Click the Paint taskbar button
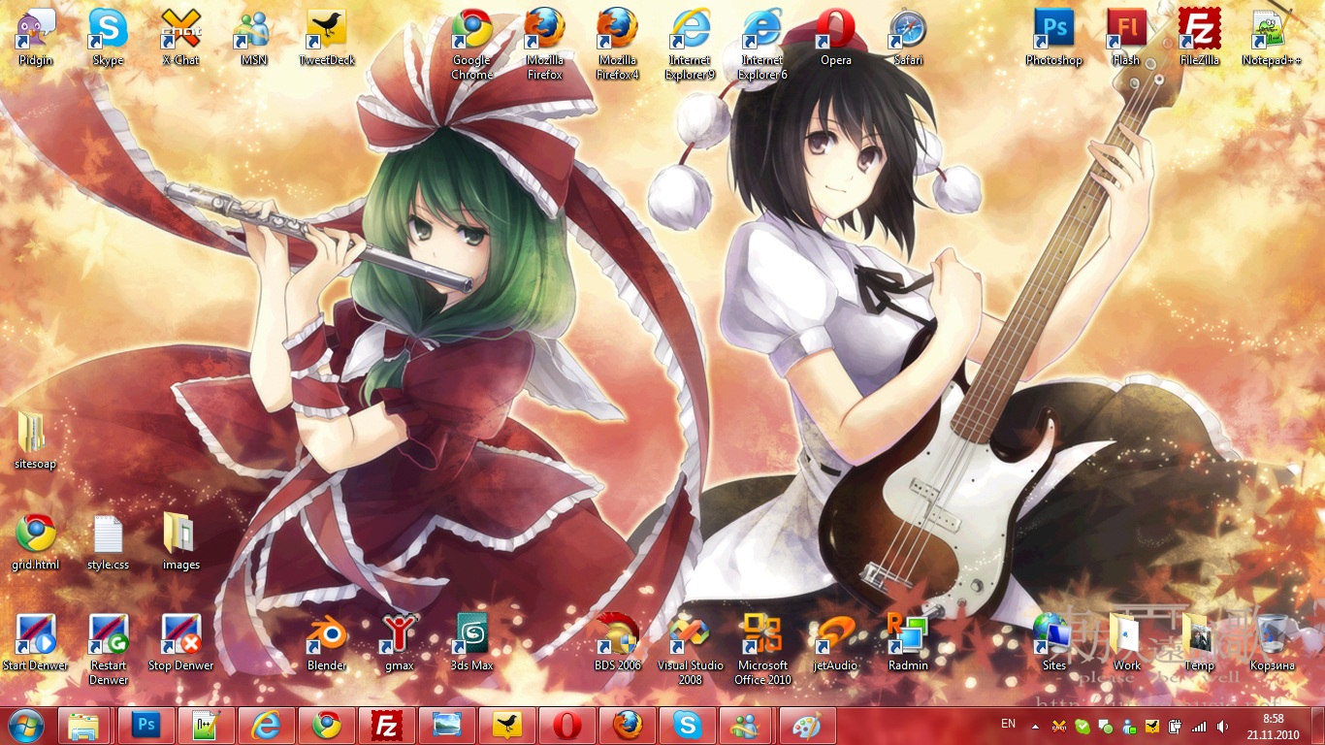The image size is (1325, 745). pos(807,726)
